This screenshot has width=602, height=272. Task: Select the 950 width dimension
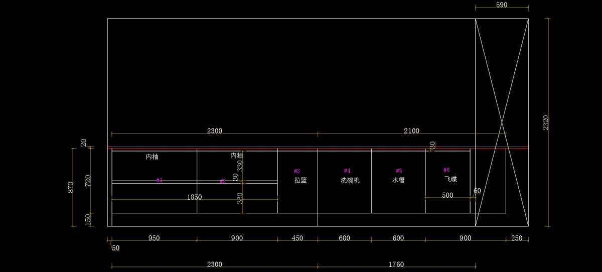click(x=154, y=238)
